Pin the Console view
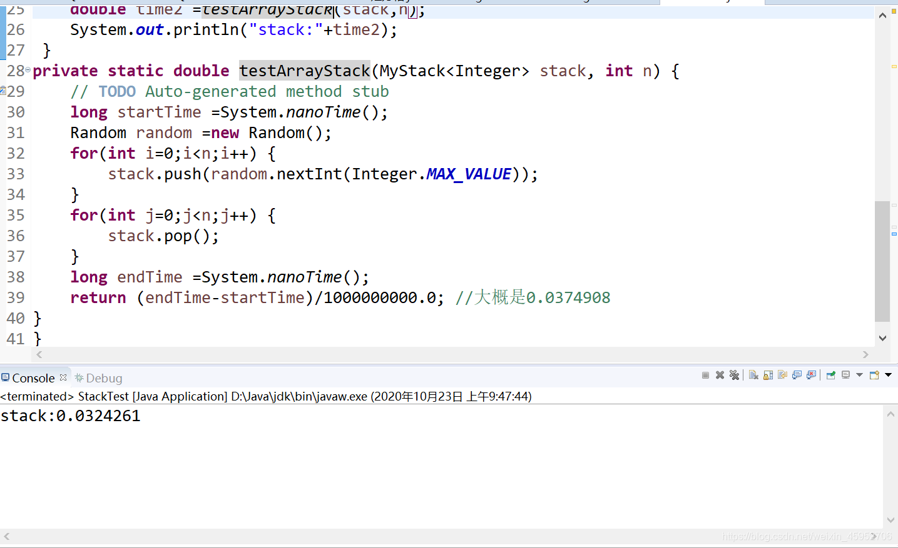898x548 pixels. pos(831,375)
